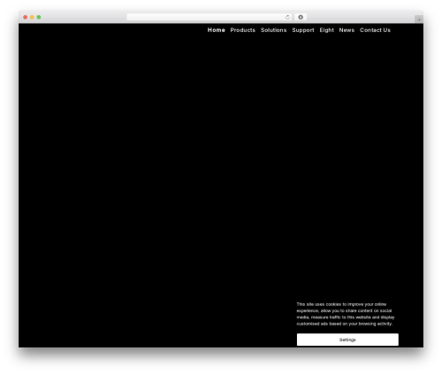Click the round icon beside the address bar

301,17
